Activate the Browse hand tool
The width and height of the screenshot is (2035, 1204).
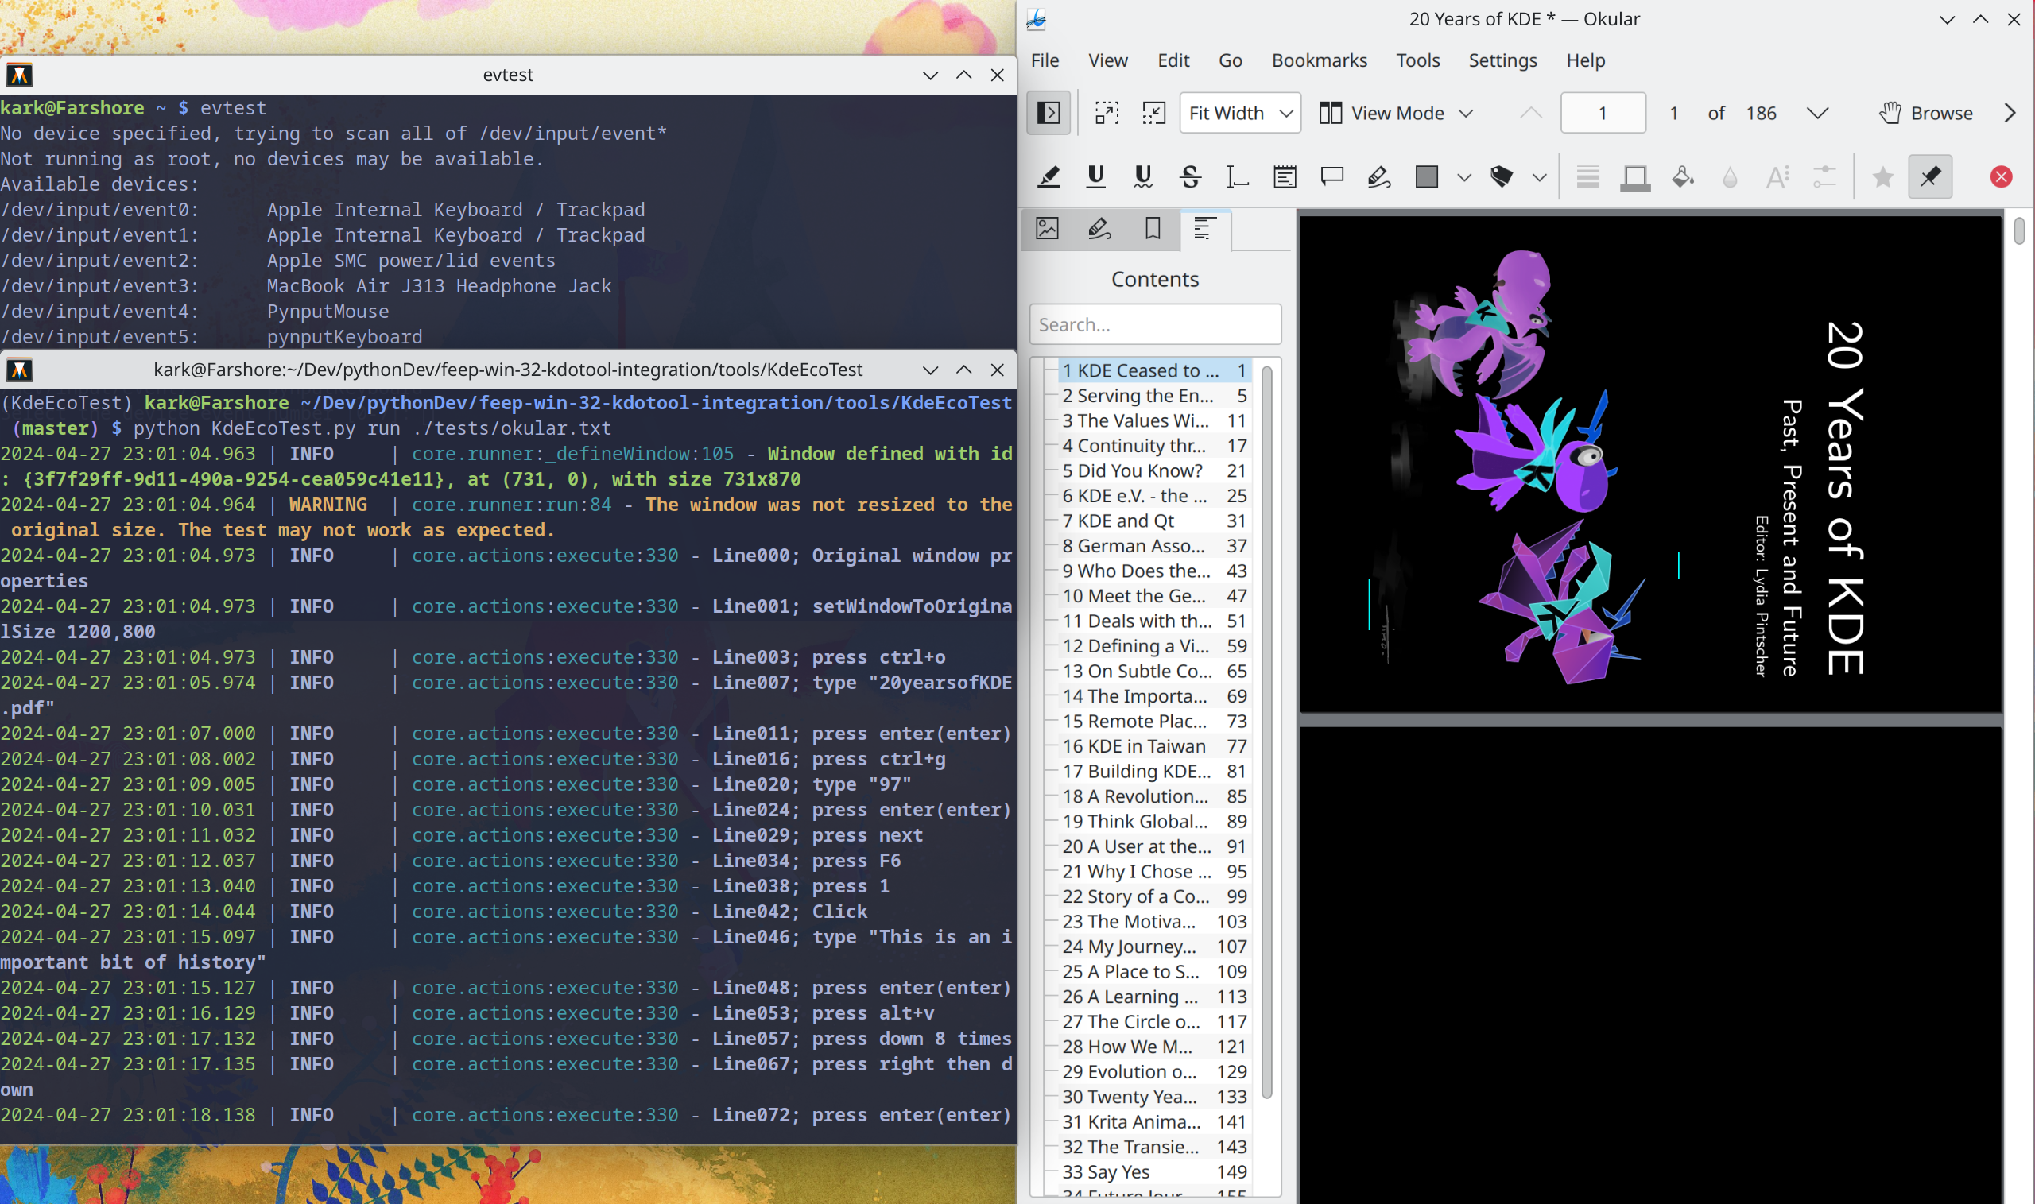click(x=1926, y=113)
